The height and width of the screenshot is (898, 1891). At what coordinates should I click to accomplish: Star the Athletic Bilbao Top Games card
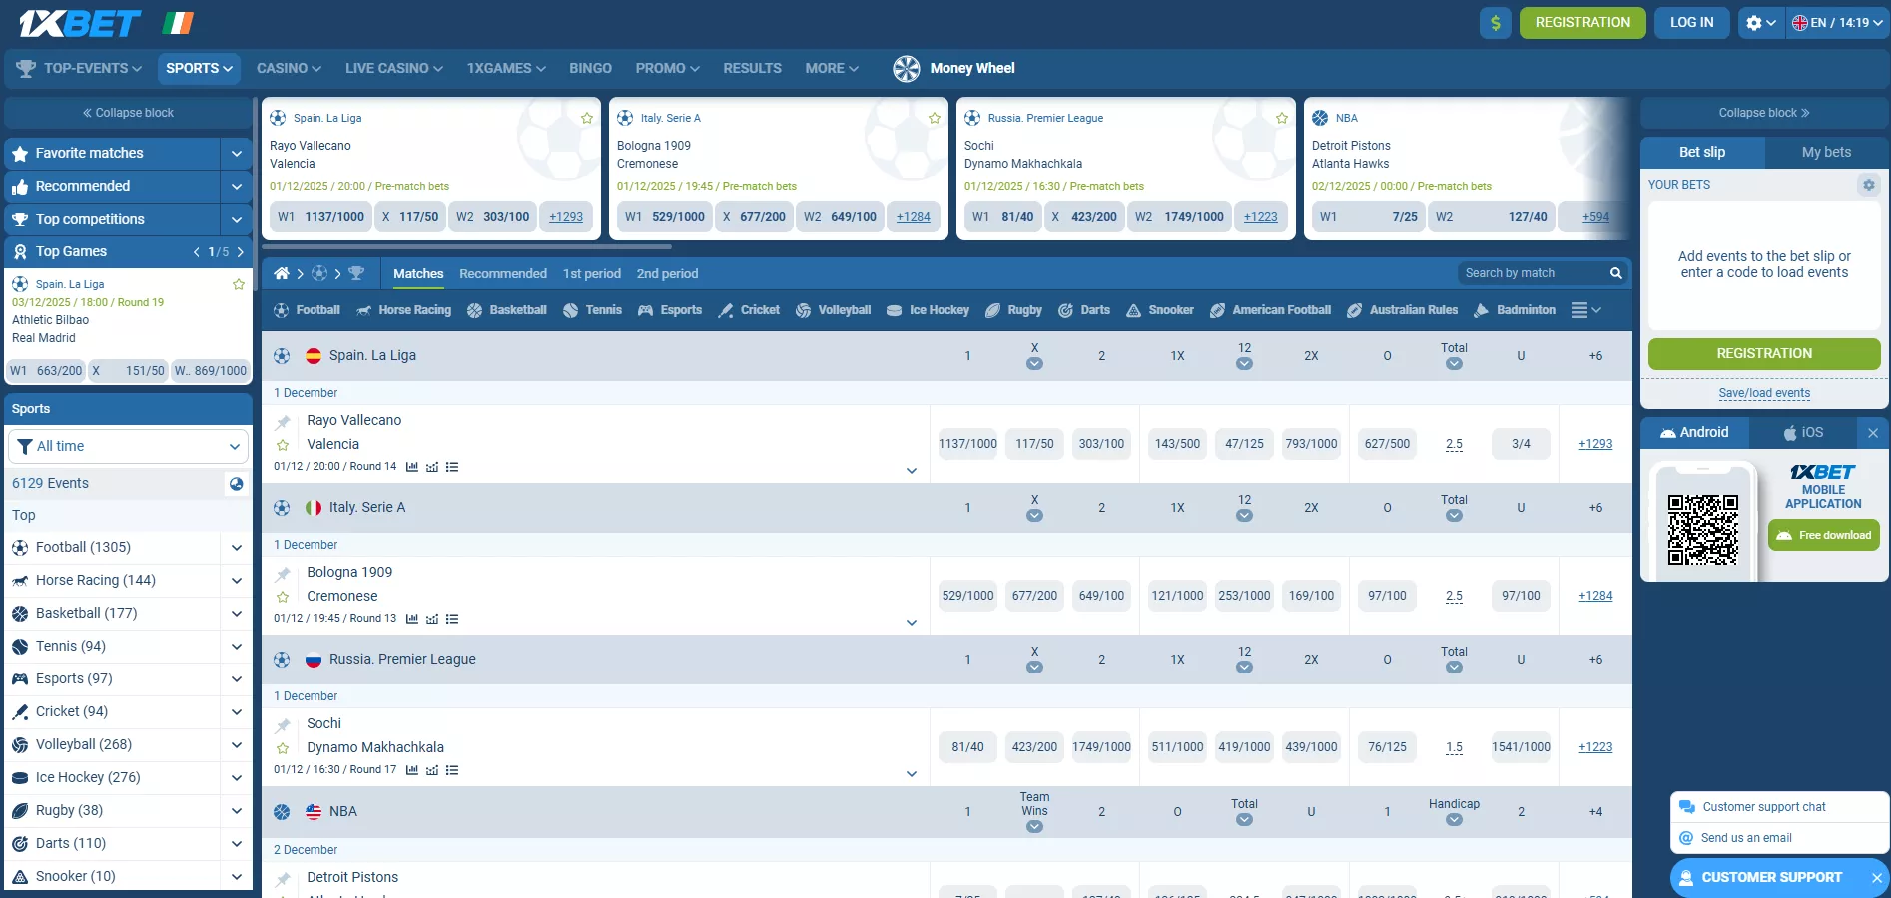click(239, 284)
